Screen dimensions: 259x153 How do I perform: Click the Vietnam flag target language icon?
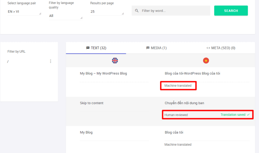[206, 61]
